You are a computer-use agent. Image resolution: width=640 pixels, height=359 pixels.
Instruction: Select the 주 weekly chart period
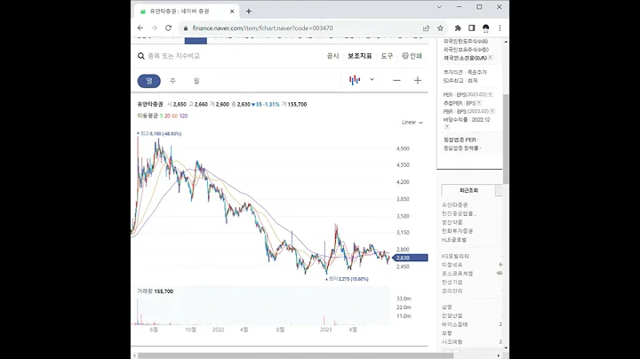click(x=172, y=81)
